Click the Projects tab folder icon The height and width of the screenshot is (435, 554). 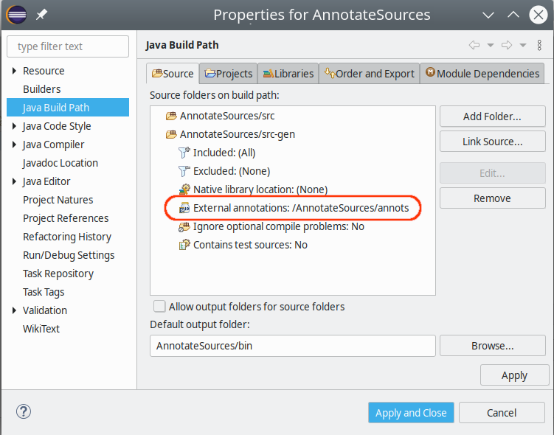point(210,73)
